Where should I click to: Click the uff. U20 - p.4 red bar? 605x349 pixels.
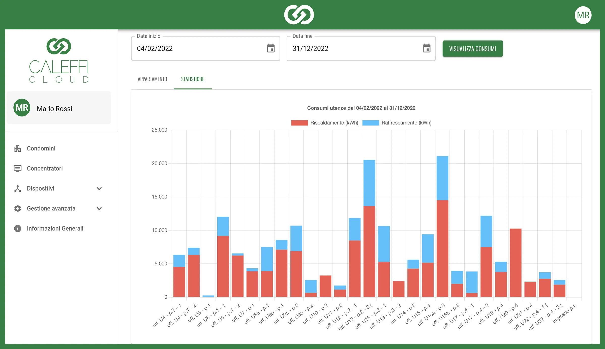(516, 263)
